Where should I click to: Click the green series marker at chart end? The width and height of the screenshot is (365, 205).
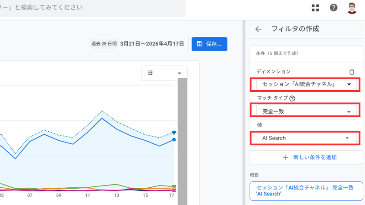click(174, 186)
